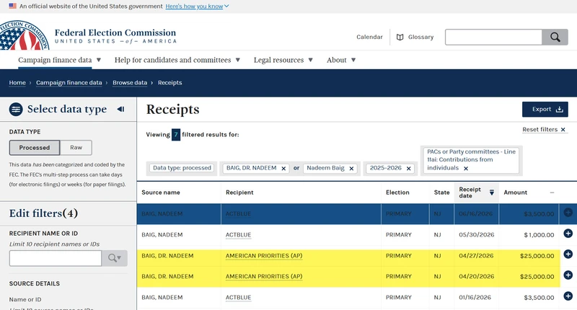Click the Election column header
The image size is (577, 310).
[397, 192]
